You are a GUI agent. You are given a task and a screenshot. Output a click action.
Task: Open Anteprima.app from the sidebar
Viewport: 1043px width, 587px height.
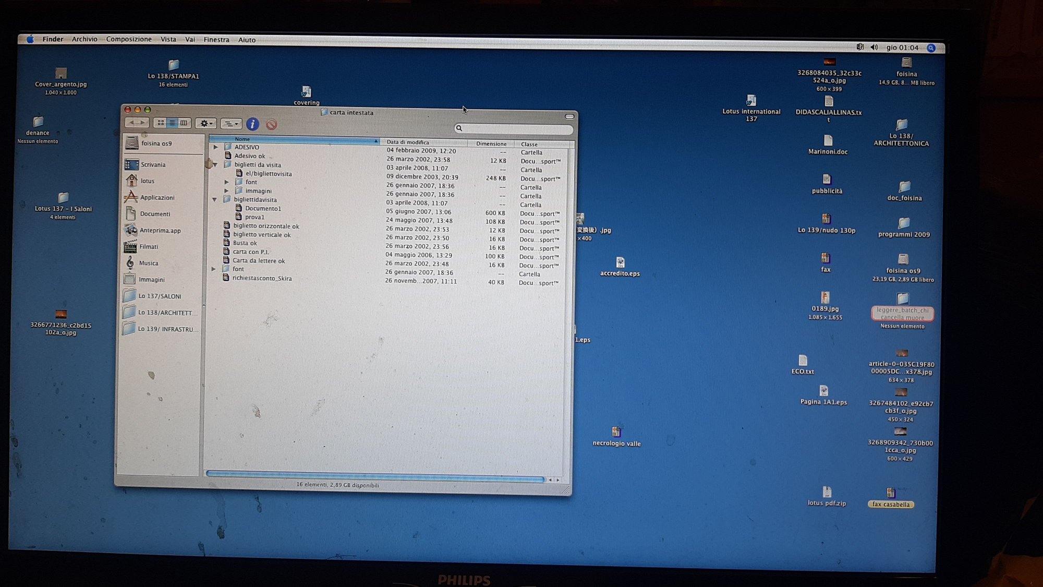160,231
